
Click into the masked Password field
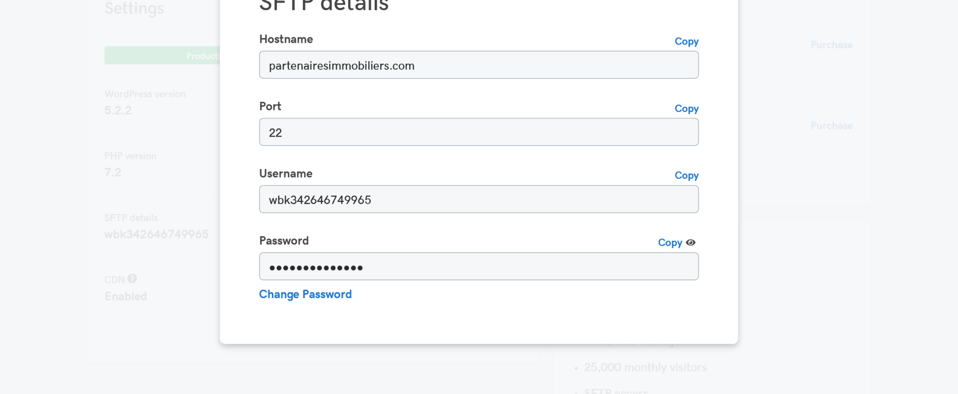[x=478, y=266]
